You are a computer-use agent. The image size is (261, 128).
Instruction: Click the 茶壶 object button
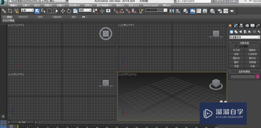pyautogui.click(x=236, y=66)
